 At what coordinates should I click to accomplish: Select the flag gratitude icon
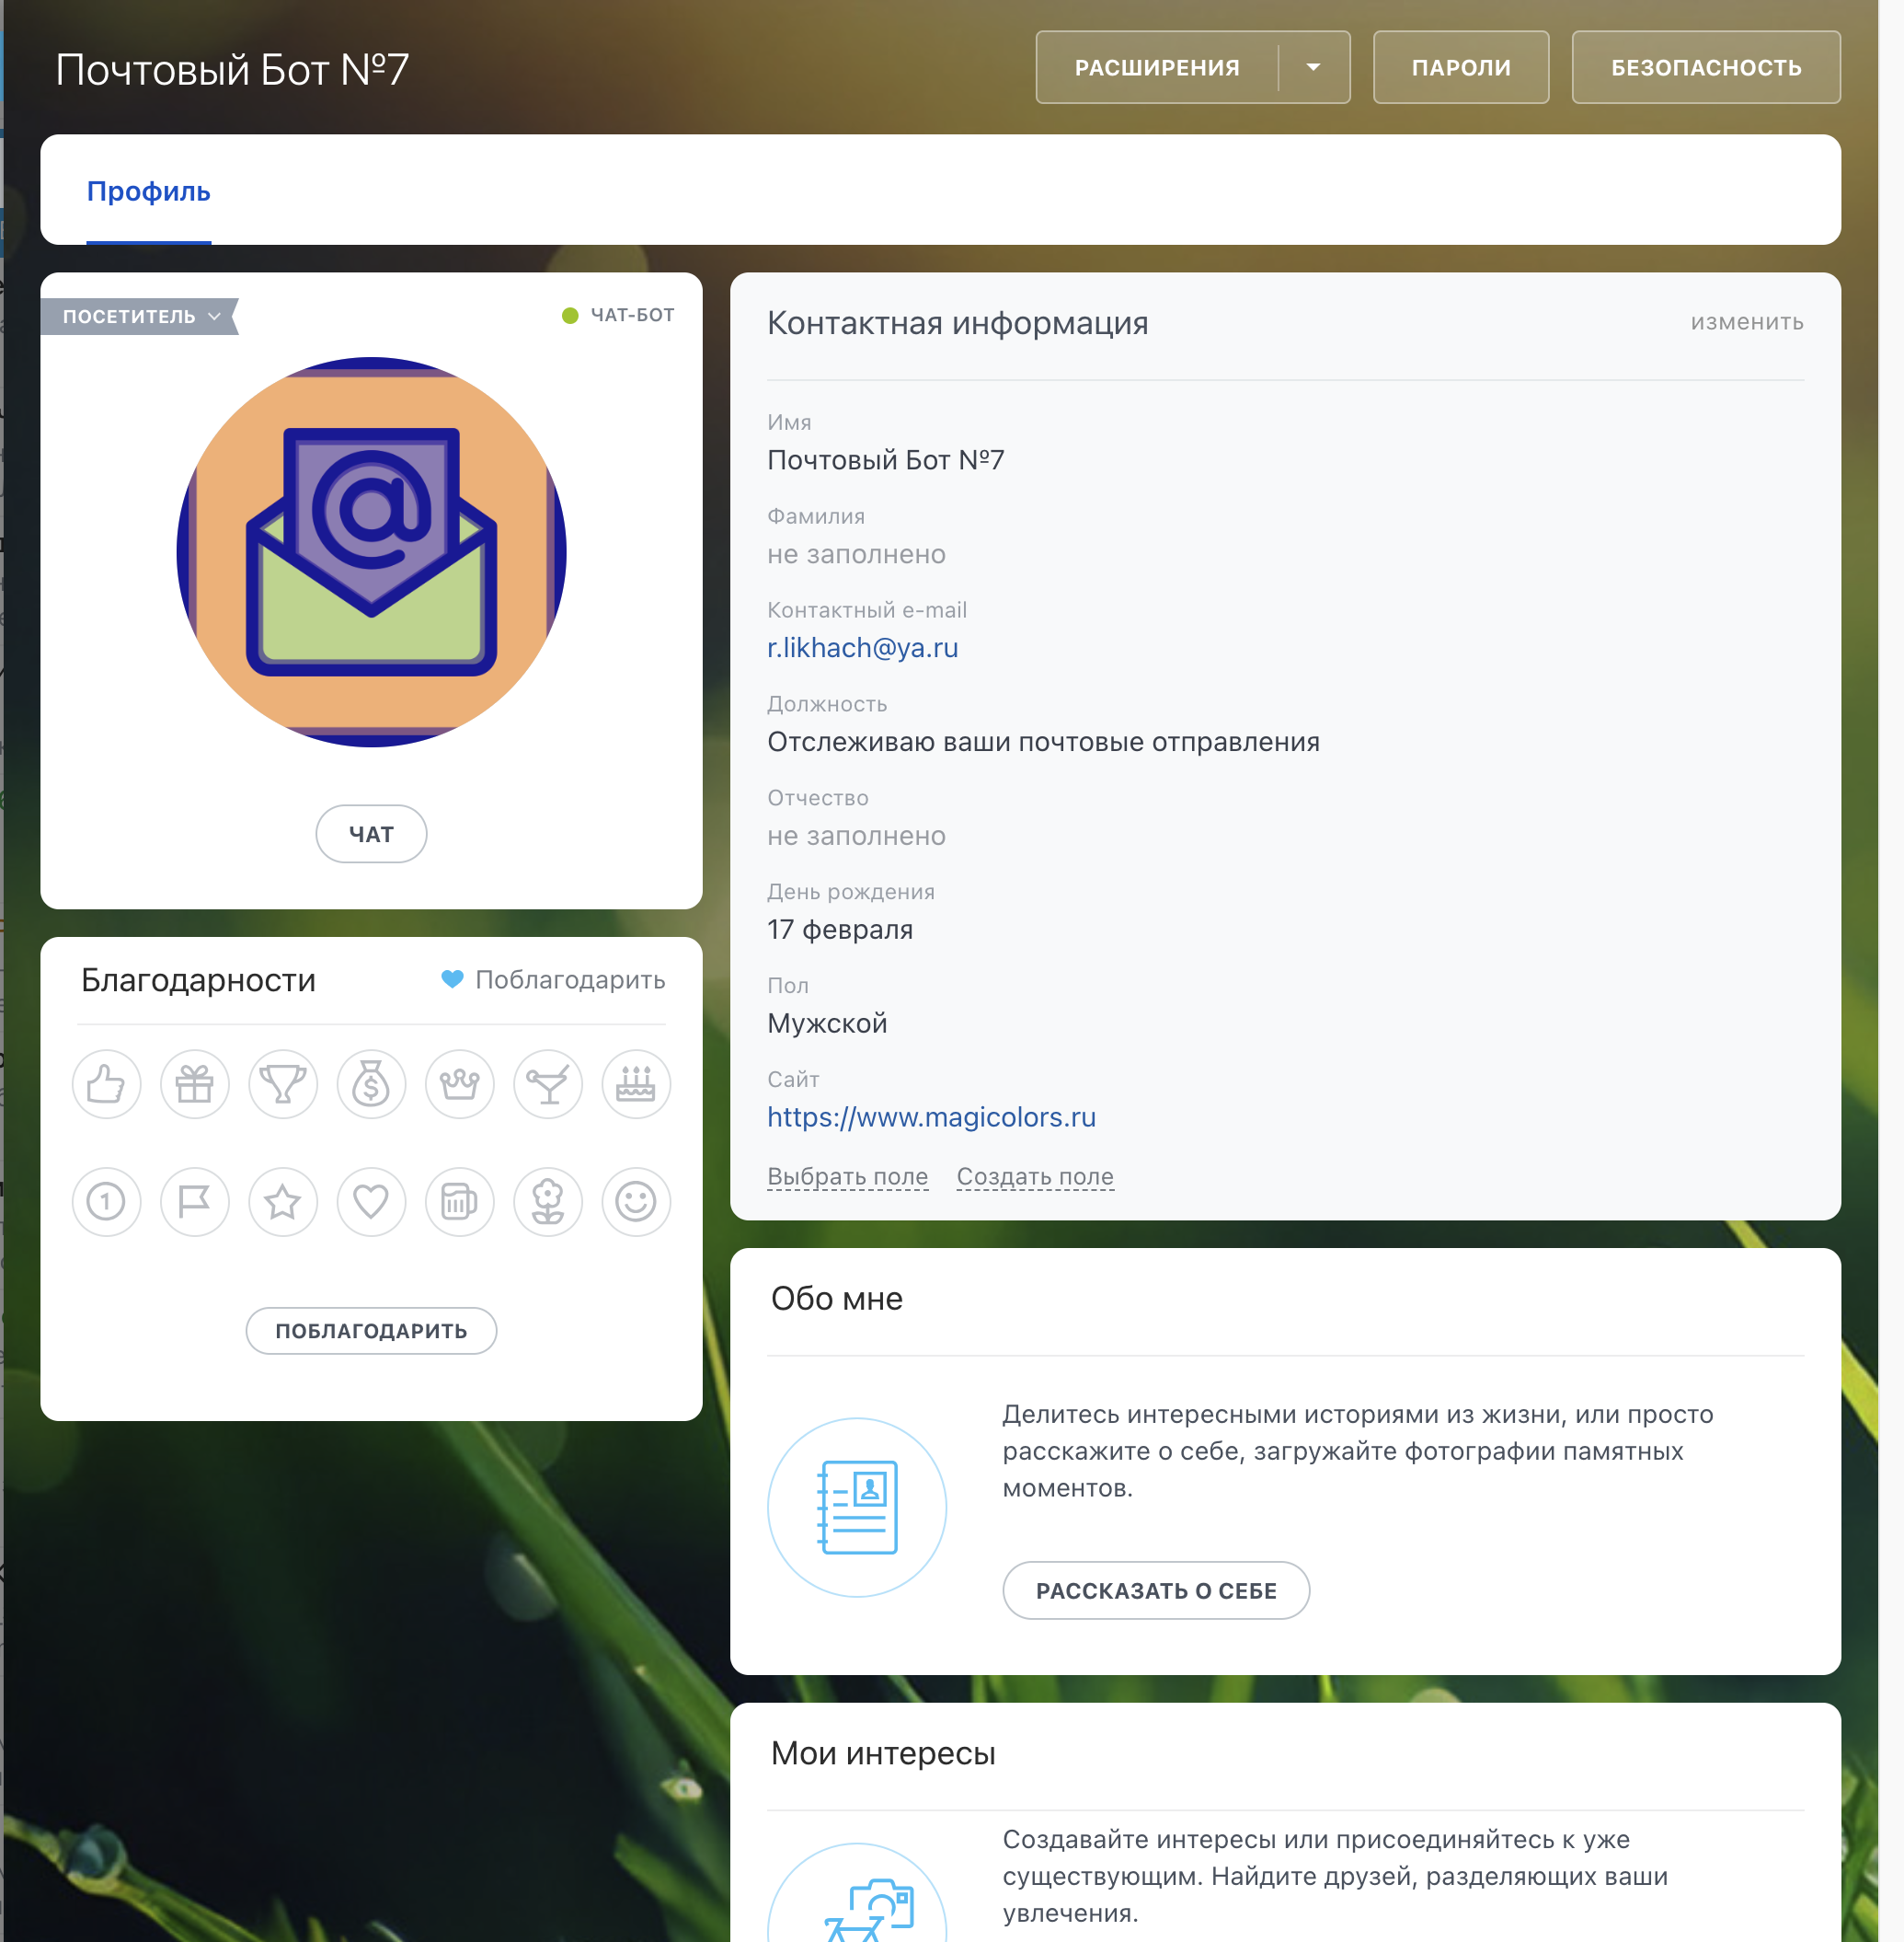tap(195, 1200)
